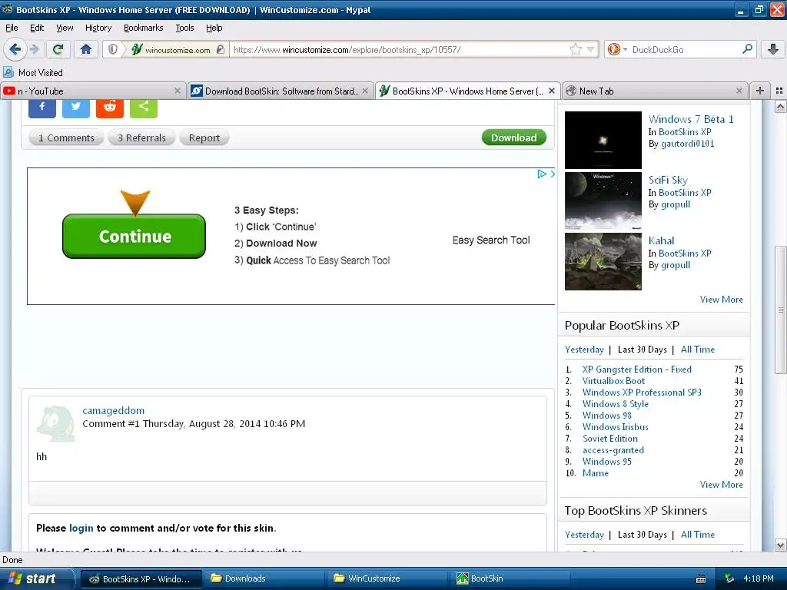787x590 pixels.
Task: Click camageddom's avatar image
Action: click(x=55, y=424)
